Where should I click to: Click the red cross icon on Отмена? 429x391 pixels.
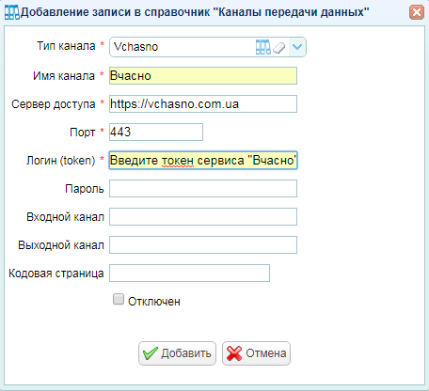tap(234, 353)
